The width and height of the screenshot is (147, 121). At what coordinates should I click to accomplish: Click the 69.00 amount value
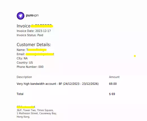pos(113,84)
